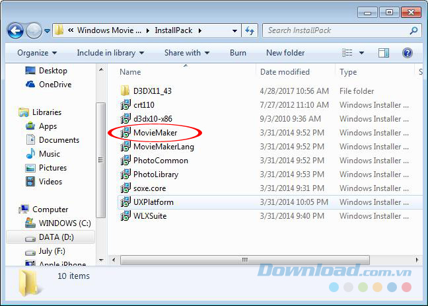Click the Back navigation arrow button
Screen dimensions: 428x306
[x=16, y=30]
